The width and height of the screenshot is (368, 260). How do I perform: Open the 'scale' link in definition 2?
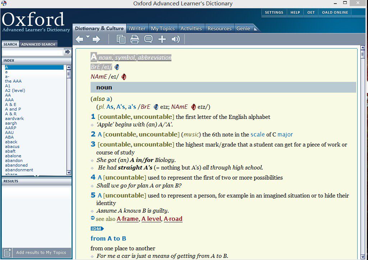(257, 135)
